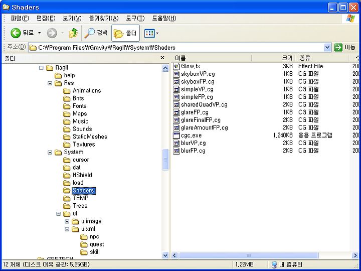Screen dimensions: 361x271
Task: Select the glareFP.cg file icon
Action: click(176, 112)
